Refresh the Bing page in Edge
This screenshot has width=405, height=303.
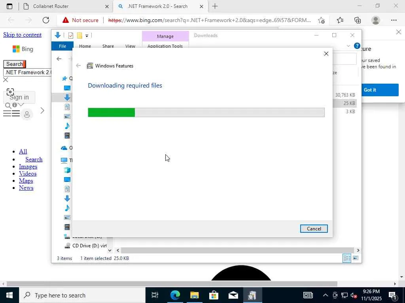46,20
